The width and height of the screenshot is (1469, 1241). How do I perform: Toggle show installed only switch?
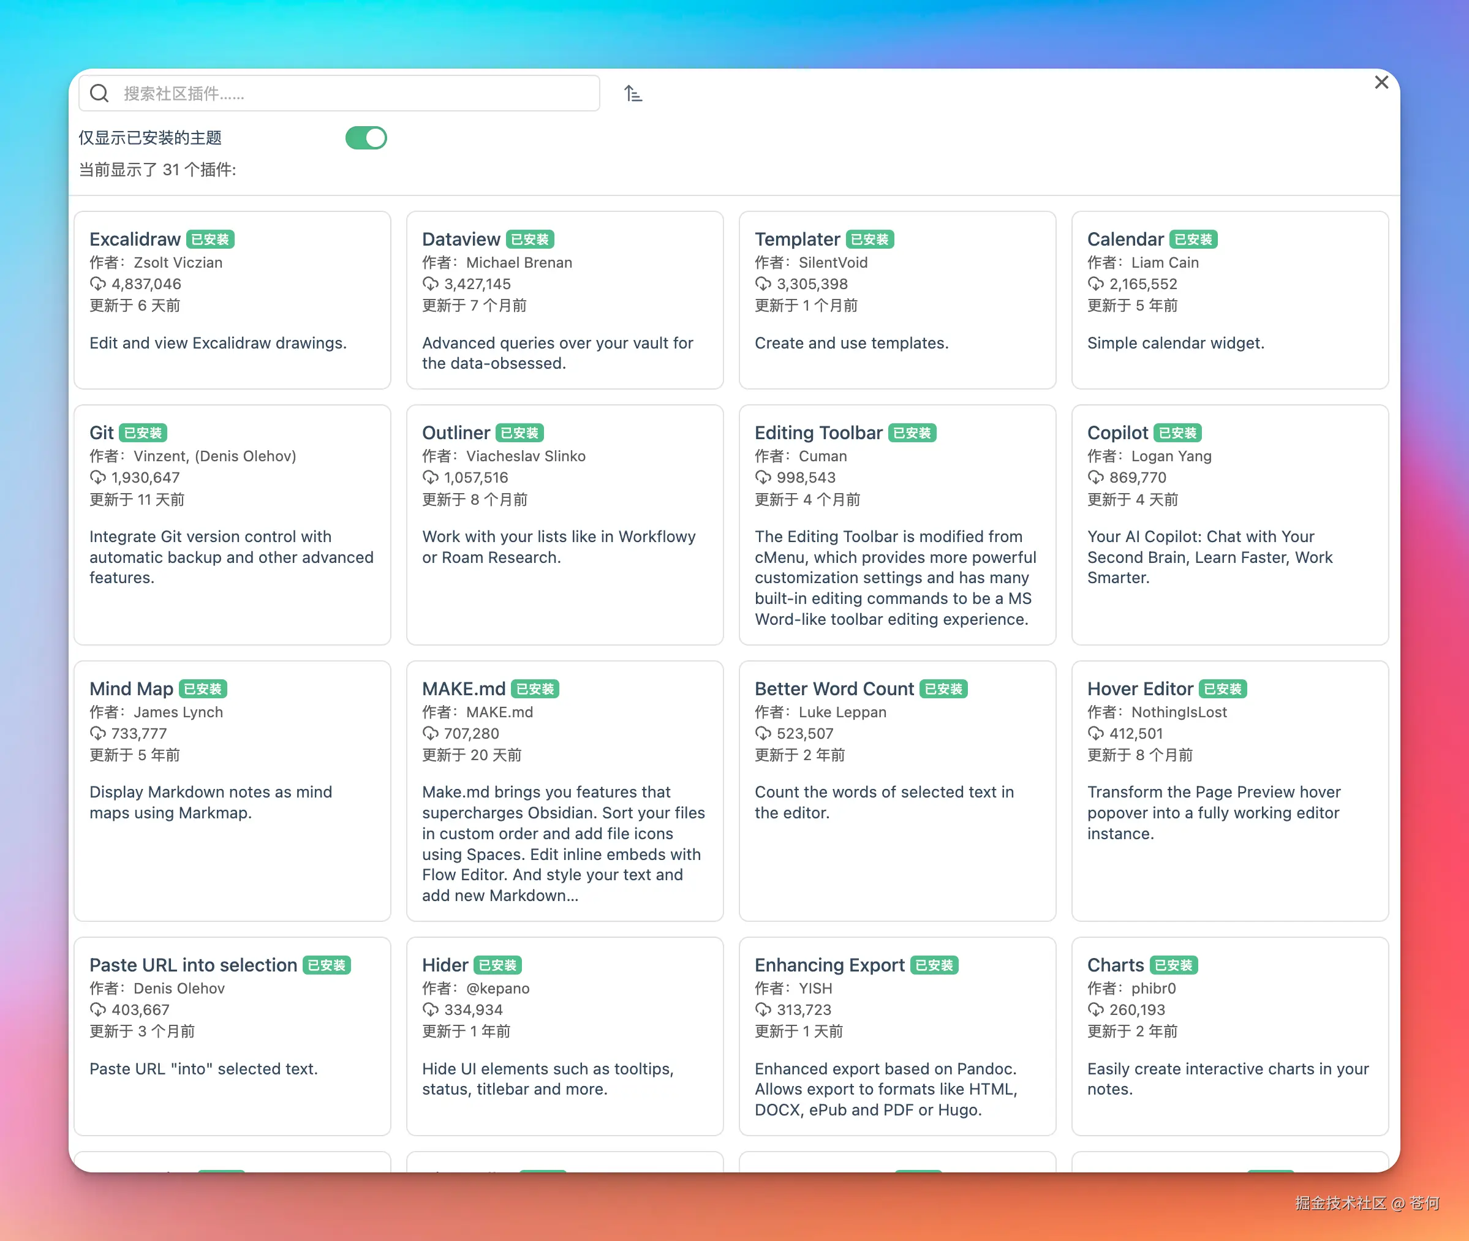tap(366, 138)
